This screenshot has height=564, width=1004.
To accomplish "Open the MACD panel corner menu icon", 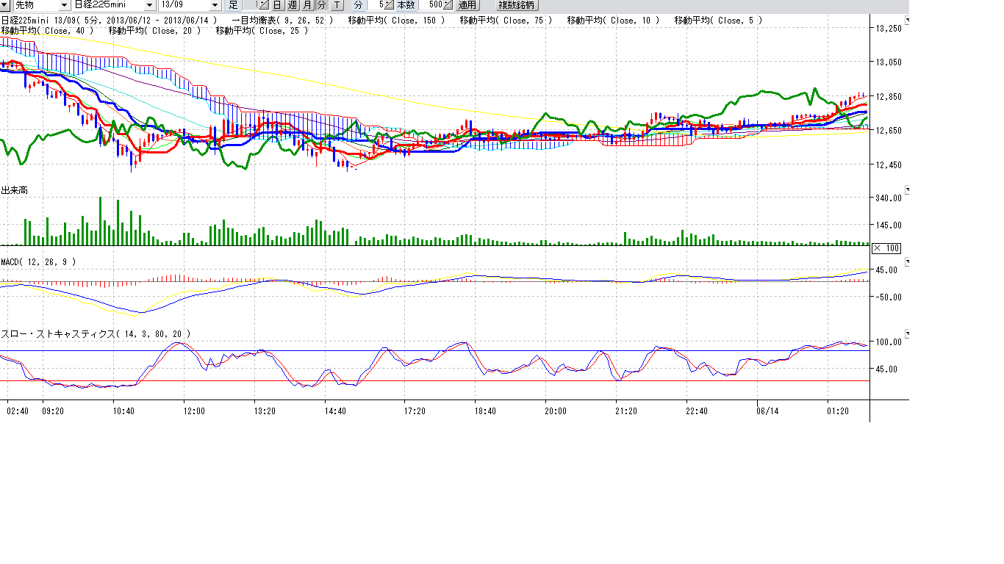I will pos(906,261).
